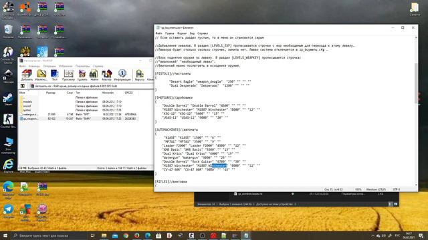This screenshot has height=240, width=428.
Task: Open the Microsoft Edge desktop shortcut
Action: [8, 189]
